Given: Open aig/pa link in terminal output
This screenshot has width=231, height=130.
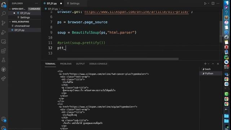Looking at the screenshot, I should tap(103, 107).
